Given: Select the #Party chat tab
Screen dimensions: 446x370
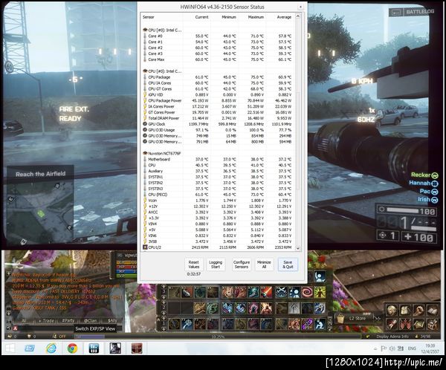Looking at the screenshot, I should 68,320.
